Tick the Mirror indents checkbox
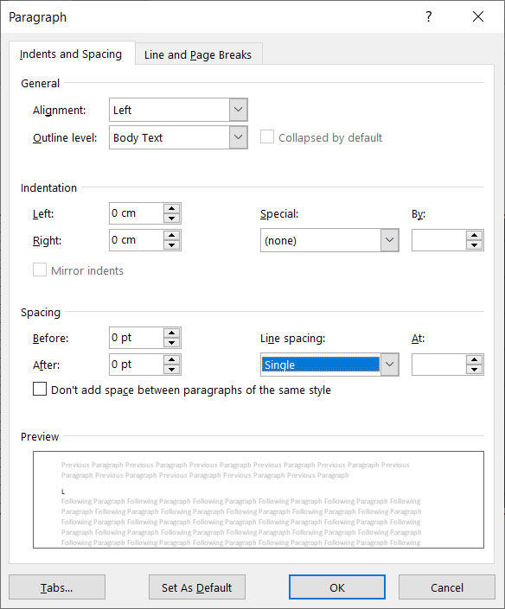The height and width of the screenshot is (609, 505). [x=40, y=270]
